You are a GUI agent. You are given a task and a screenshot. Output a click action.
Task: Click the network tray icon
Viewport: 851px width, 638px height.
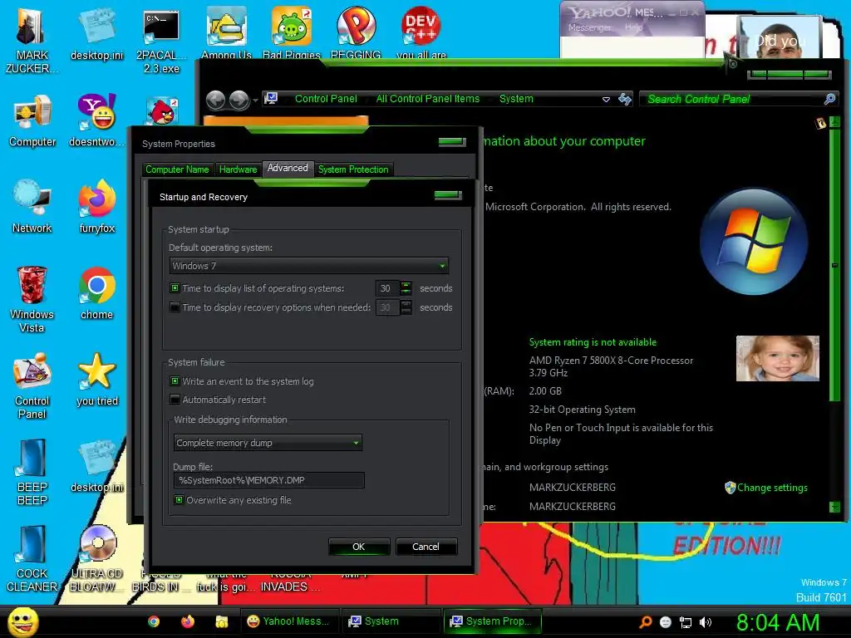pos(686,622)
